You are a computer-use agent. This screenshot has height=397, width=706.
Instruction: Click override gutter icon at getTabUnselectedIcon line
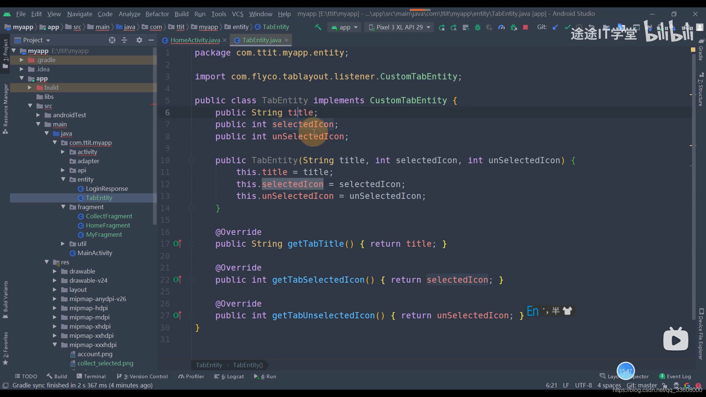pos(177,315)
